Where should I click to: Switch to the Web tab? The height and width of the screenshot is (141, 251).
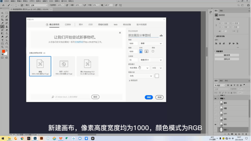tap(116, 25)
